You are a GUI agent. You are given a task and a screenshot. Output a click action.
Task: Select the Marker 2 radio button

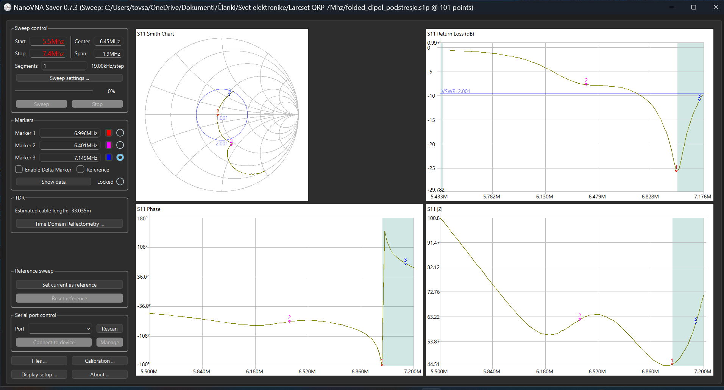[x=120, y=145]
